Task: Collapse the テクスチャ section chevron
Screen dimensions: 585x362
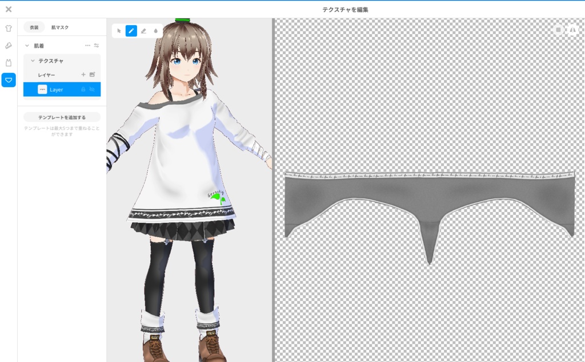Action: (x=33, y=60)
